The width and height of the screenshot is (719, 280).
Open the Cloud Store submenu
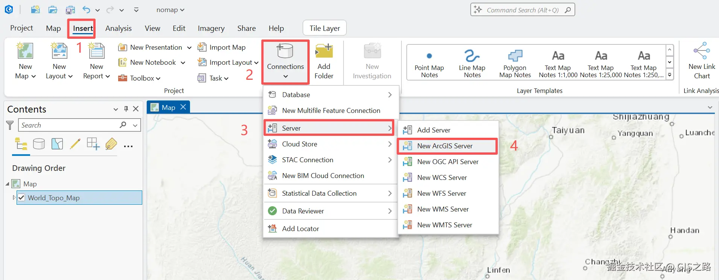[x=330, y=144]
